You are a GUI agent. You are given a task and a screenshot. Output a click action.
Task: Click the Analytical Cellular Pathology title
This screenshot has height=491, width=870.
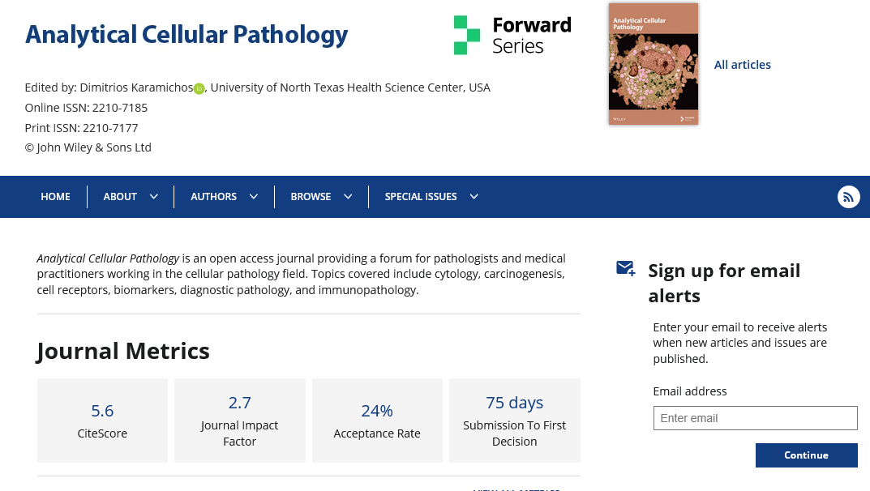tap(186, 35)
